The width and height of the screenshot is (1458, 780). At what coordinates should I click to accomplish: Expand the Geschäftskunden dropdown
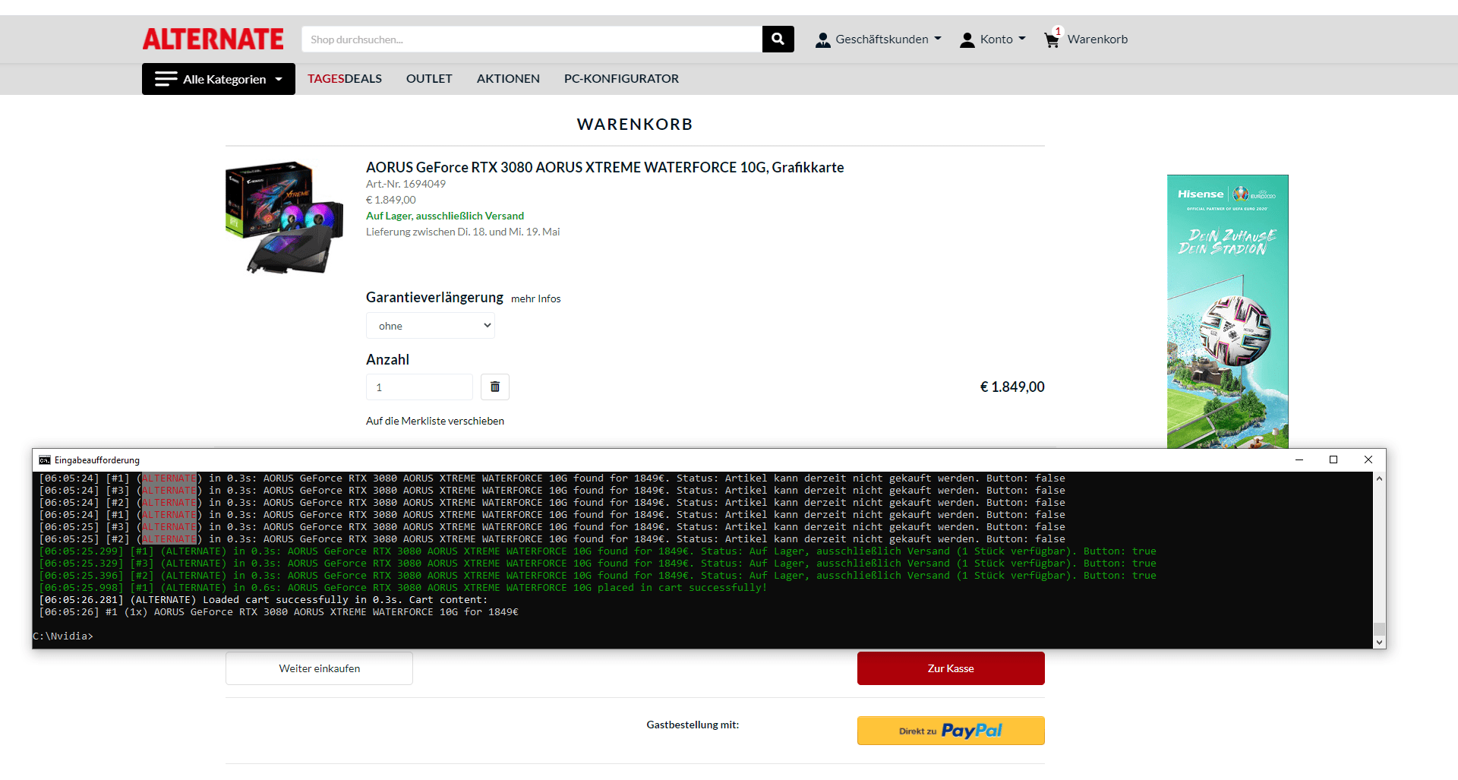pyautogui.click(x=938, y=39)
